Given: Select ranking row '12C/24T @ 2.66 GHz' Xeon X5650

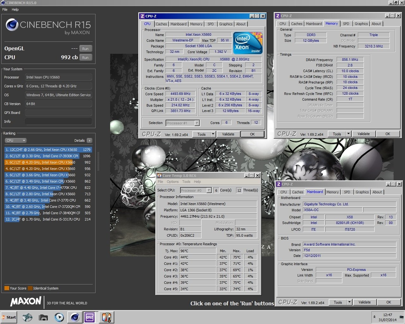Looking at the screenshot, I should click(x=48, y=150).
